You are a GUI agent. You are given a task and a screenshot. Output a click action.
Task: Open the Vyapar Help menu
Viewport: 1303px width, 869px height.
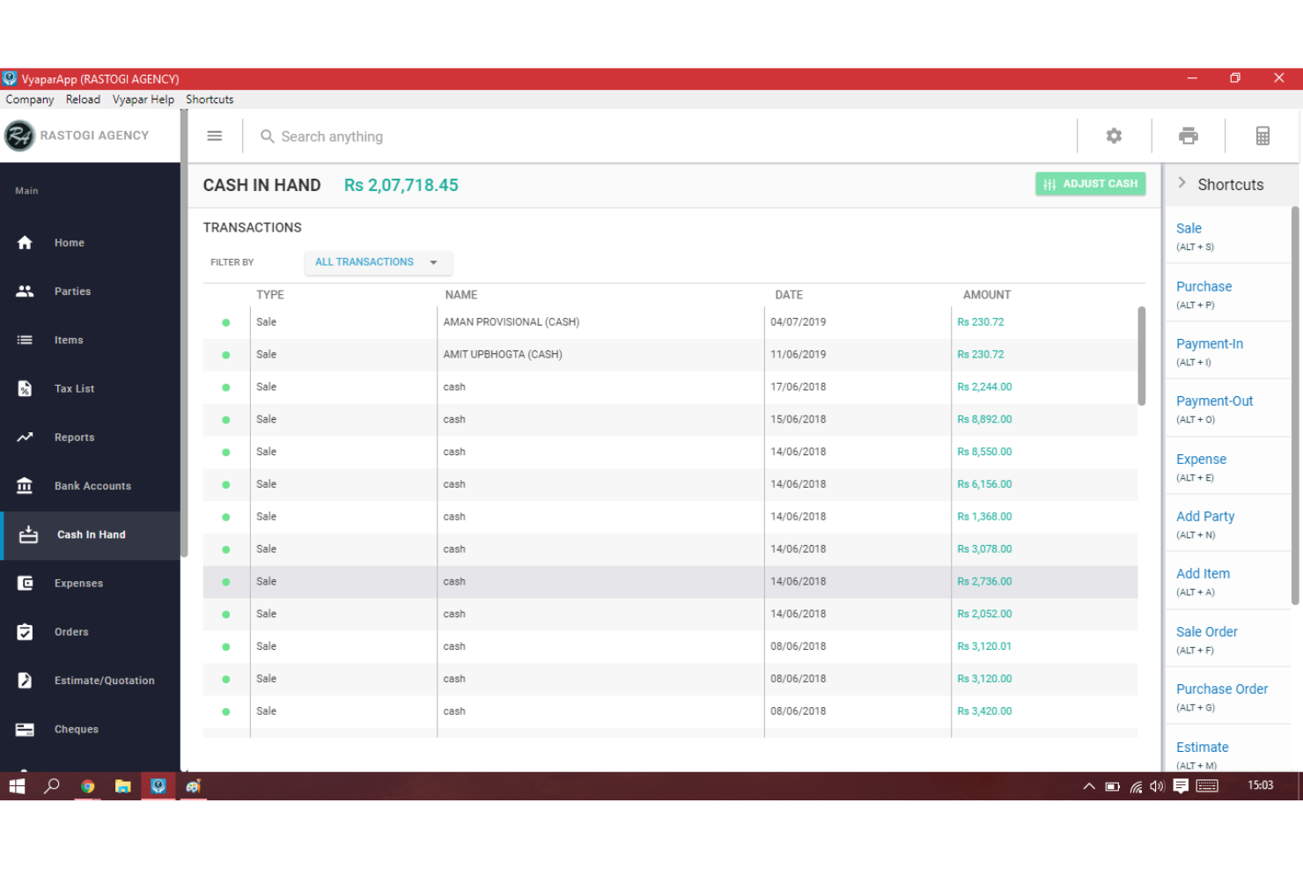click(x=143, y=99)
